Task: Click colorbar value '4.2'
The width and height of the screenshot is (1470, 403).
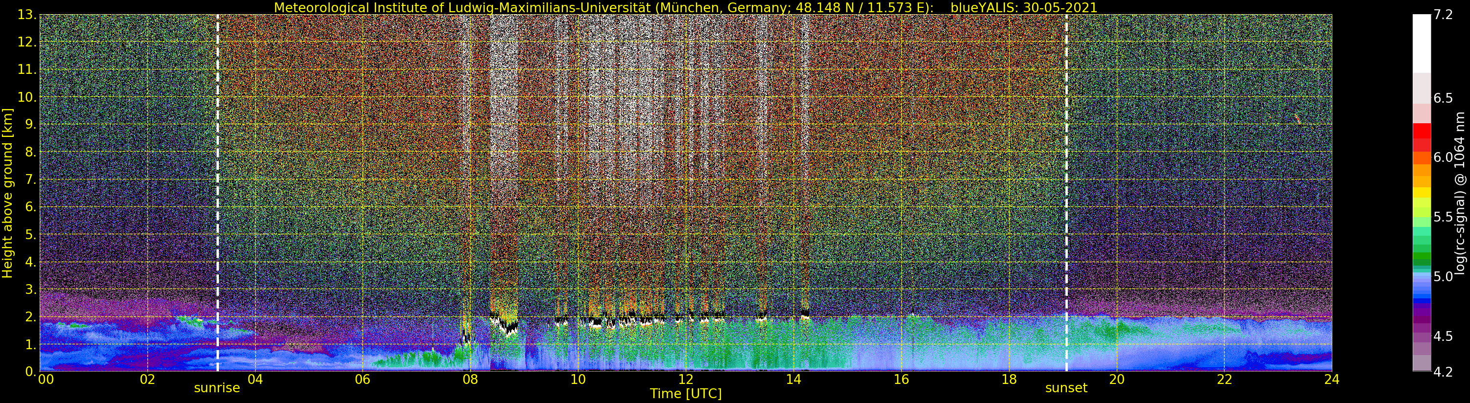Action: (x=1443, y=372)
